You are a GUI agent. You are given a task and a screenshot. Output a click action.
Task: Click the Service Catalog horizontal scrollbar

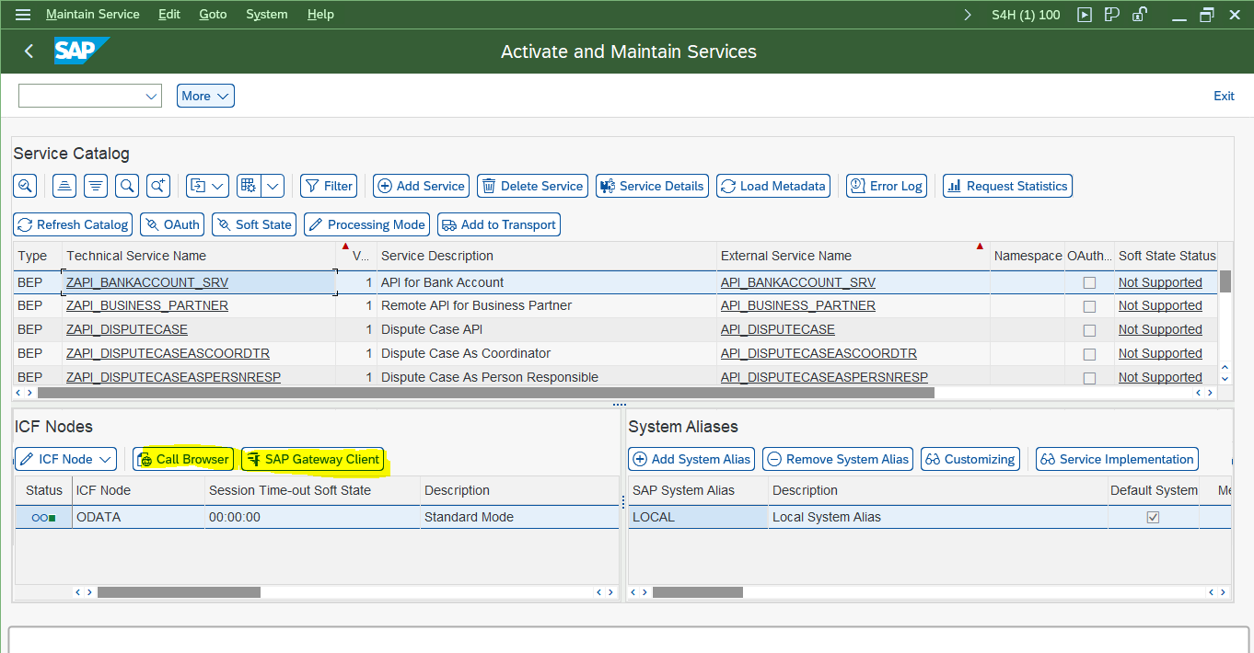tap(485, 393)
